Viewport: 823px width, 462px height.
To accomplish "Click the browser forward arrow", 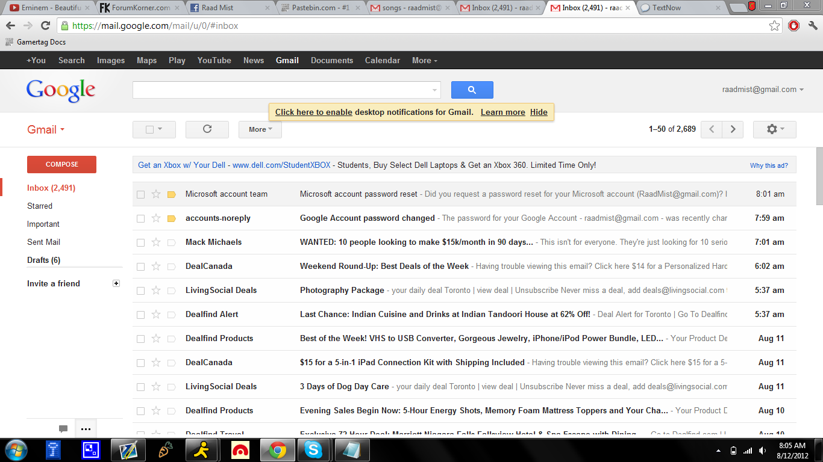I will click(28, 26).
